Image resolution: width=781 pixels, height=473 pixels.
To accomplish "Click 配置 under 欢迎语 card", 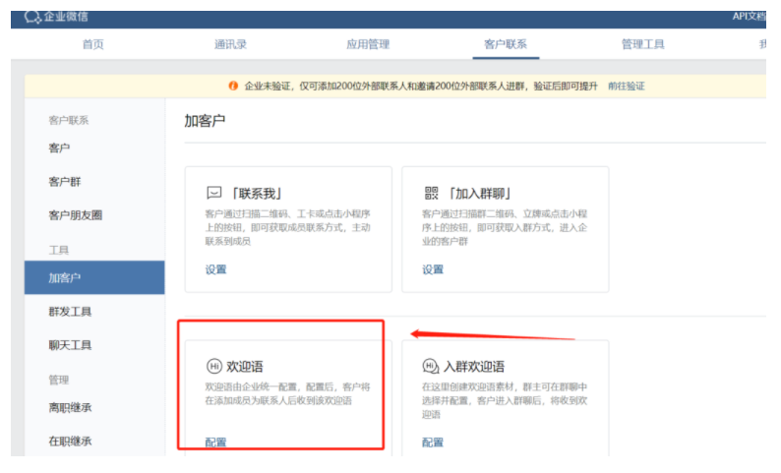I will 215,443.
